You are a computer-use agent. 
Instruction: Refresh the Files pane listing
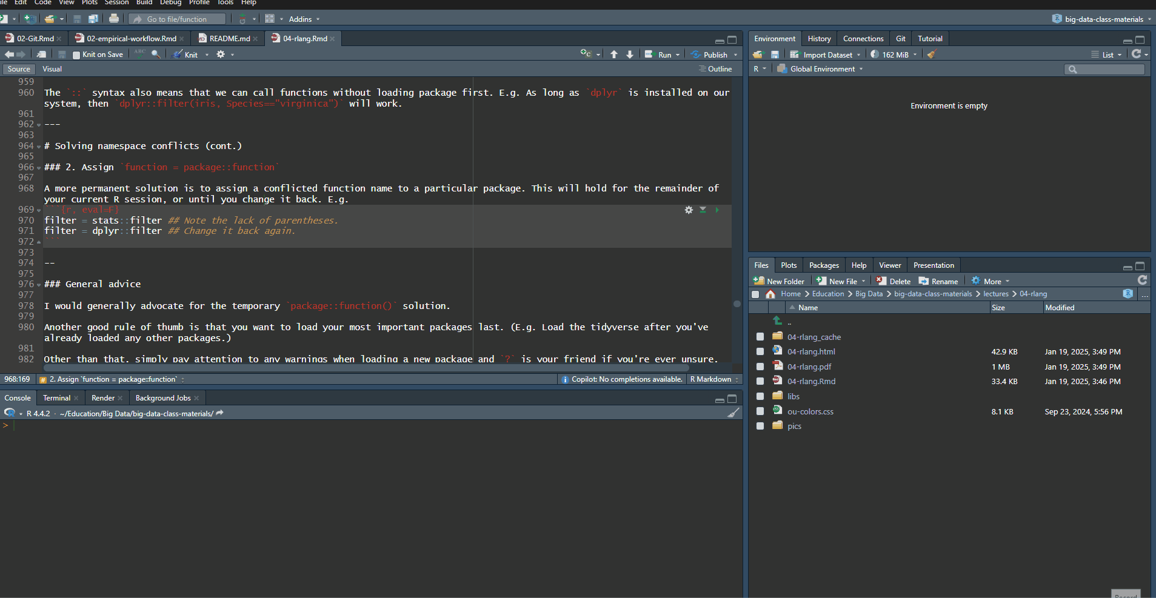pos(1143,280)
